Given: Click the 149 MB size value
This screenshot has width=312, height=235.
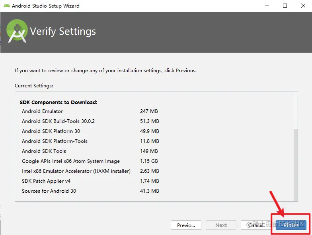Looking at the screenshot, I should [149, 151].
